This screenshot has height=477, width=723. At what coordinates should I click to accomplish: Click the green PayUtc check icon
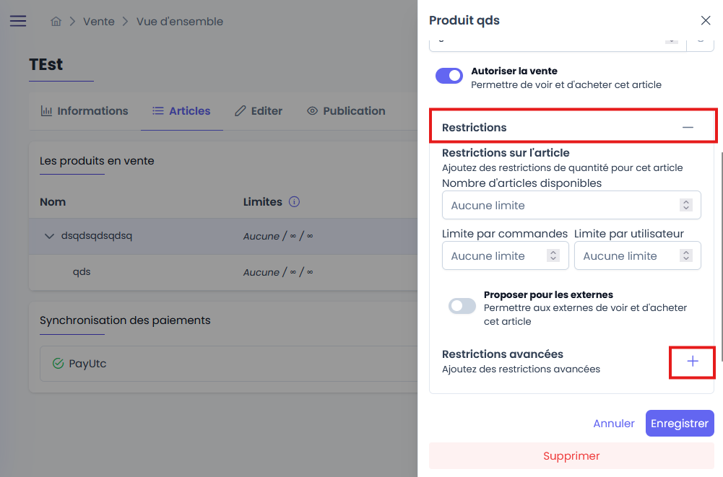[58, 364]
